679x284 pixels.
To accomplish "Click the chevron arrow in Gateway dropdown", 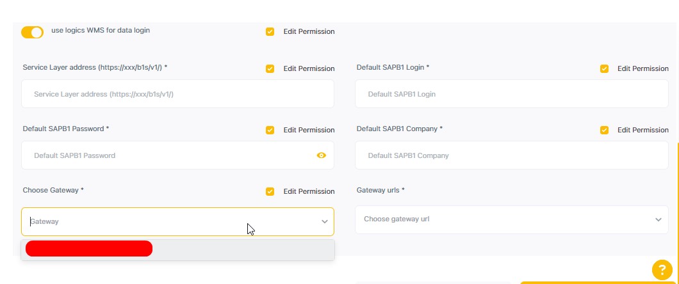I will 324,222.
